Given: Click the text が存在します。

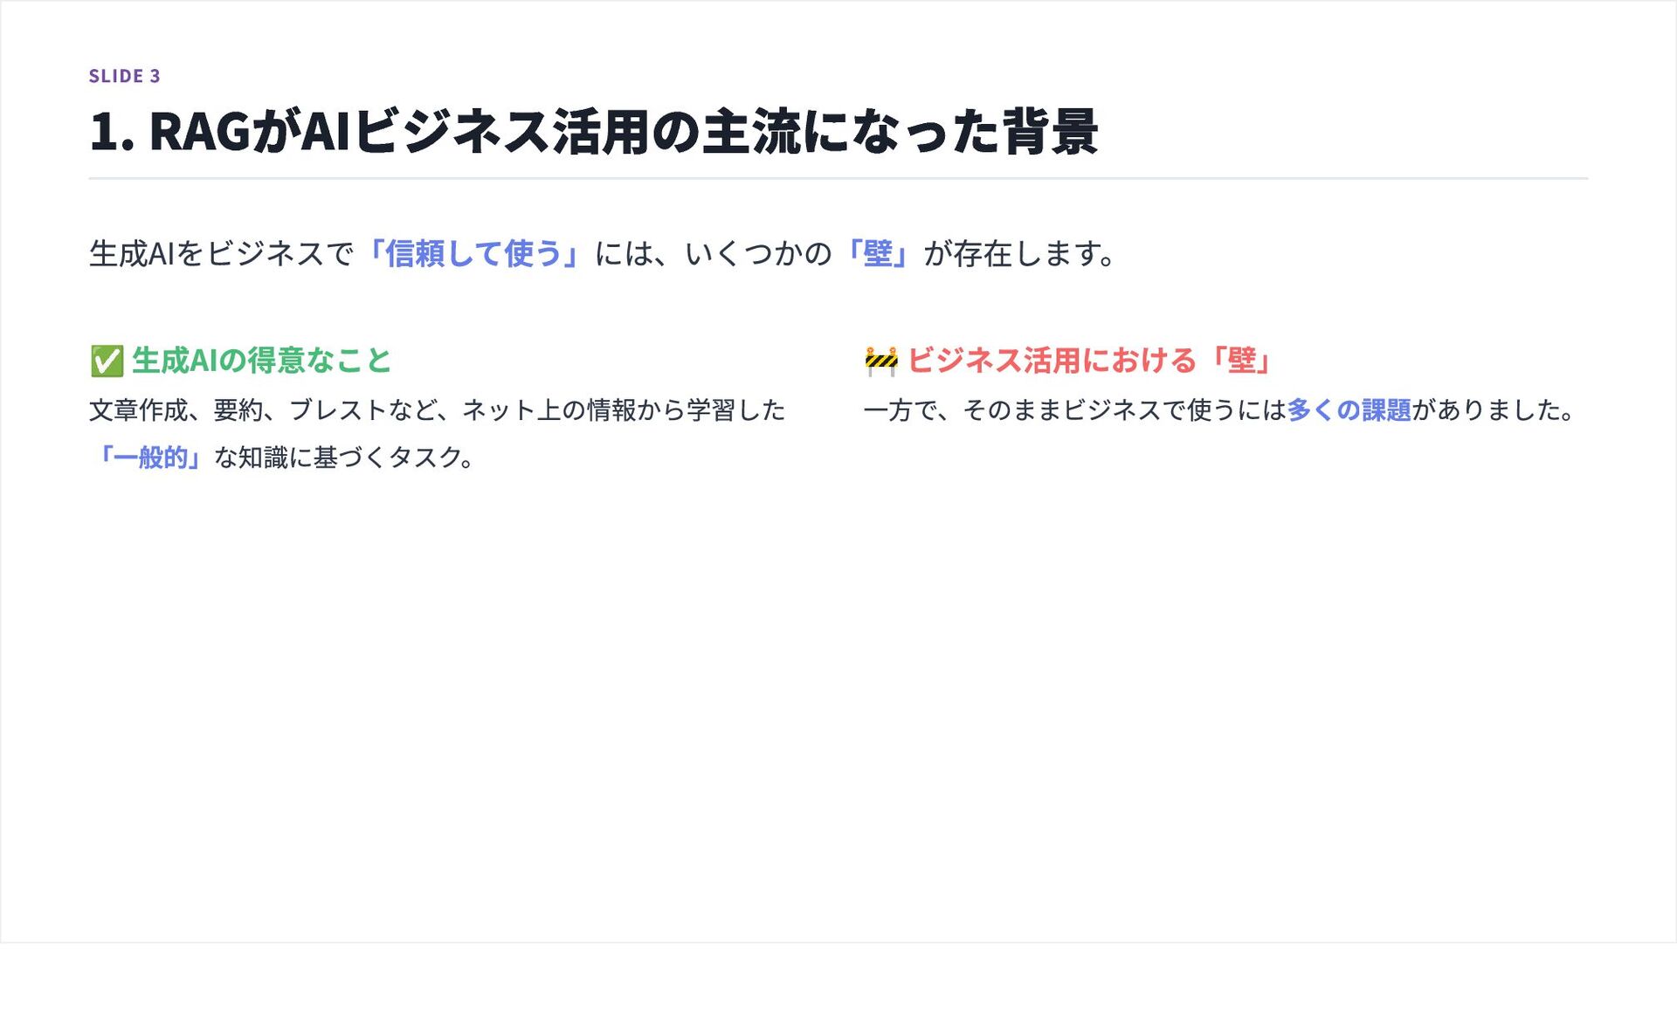Looking at the screenshot, I should click(1019, 254).
